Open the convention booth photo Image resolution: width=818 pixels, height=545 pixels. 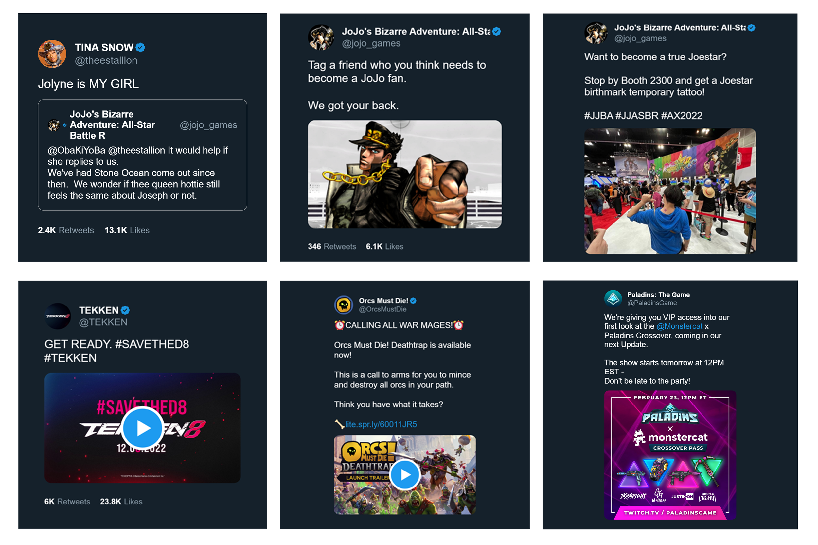tap(670, 191)
